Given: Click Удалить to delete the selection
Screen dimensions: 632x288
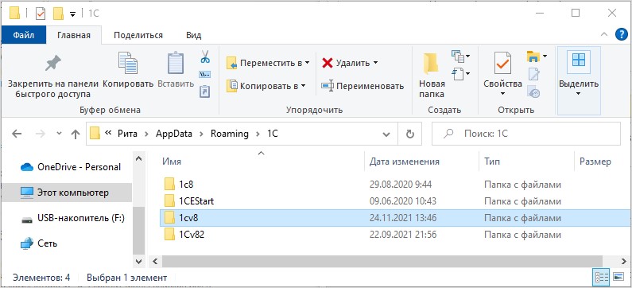Looking at the screenshot, I should click(x=350, y=63).
